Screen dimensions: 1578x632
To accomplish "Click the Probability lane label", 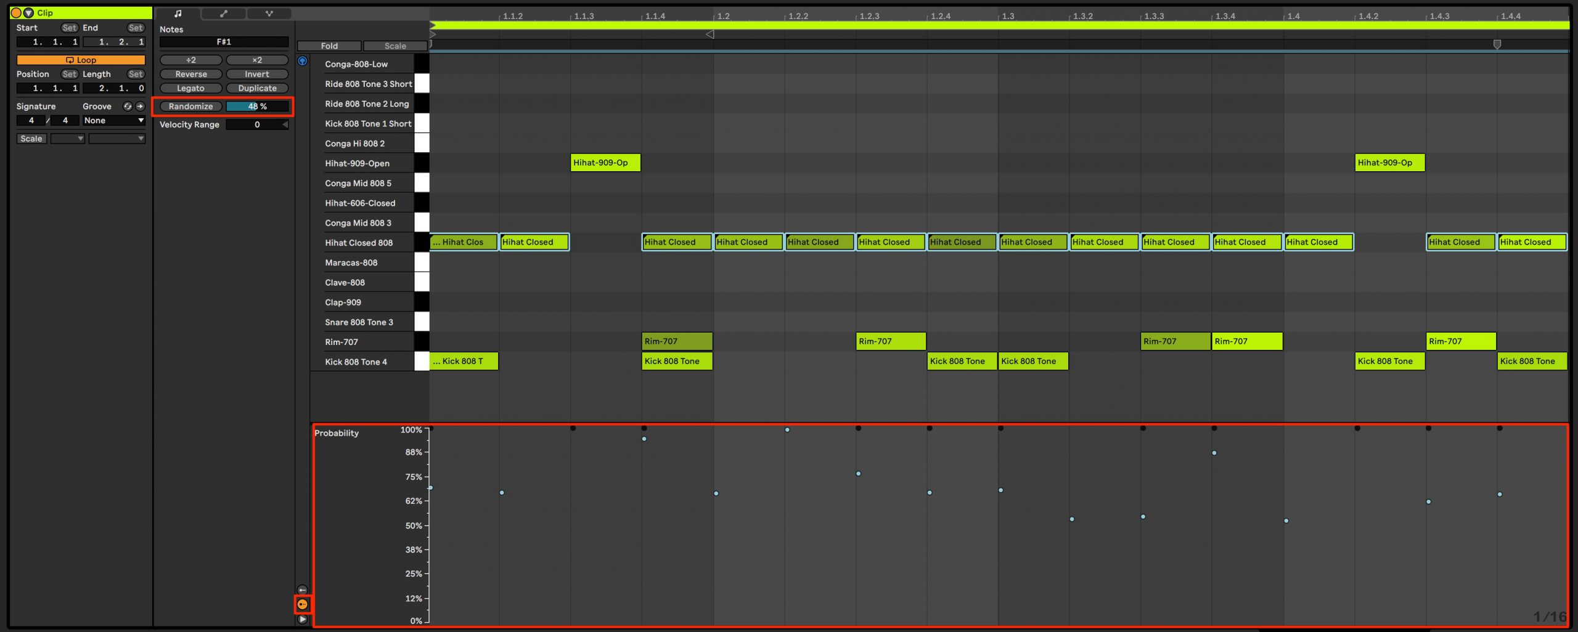I will [337, 433].
